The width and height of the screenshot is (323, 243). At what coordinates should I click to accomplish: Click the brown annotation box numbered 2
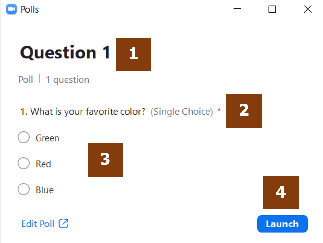click(x=244, y=111)
